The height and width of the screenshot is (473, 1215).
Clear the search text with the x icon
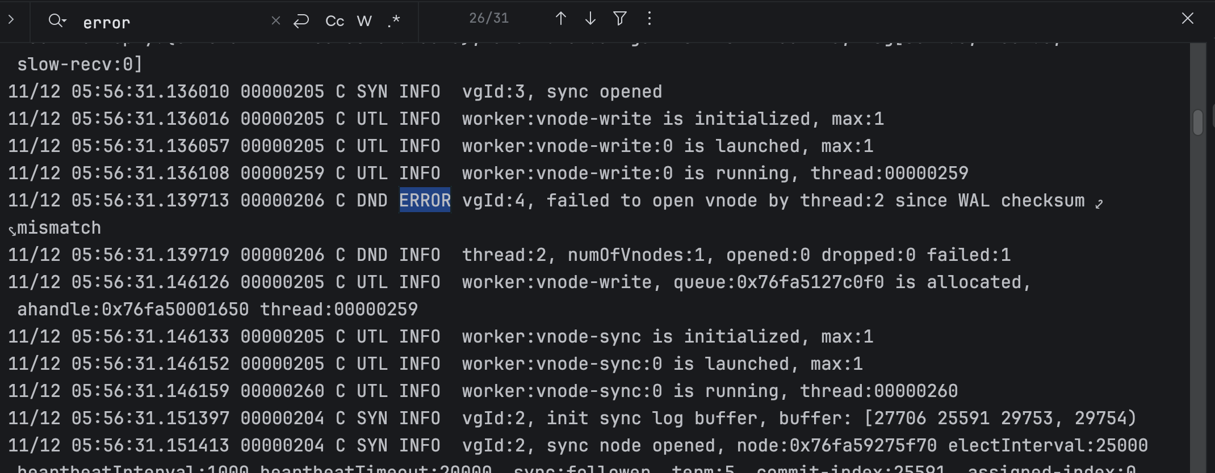coord(276,21)
